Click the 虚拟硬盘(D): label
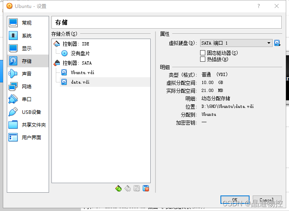289x211 pixels. click(183, 43)
